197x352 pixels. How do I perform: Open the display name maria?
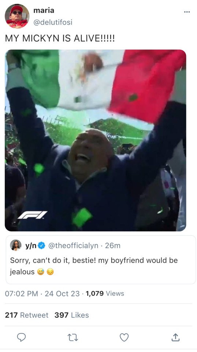pos(44,10)
